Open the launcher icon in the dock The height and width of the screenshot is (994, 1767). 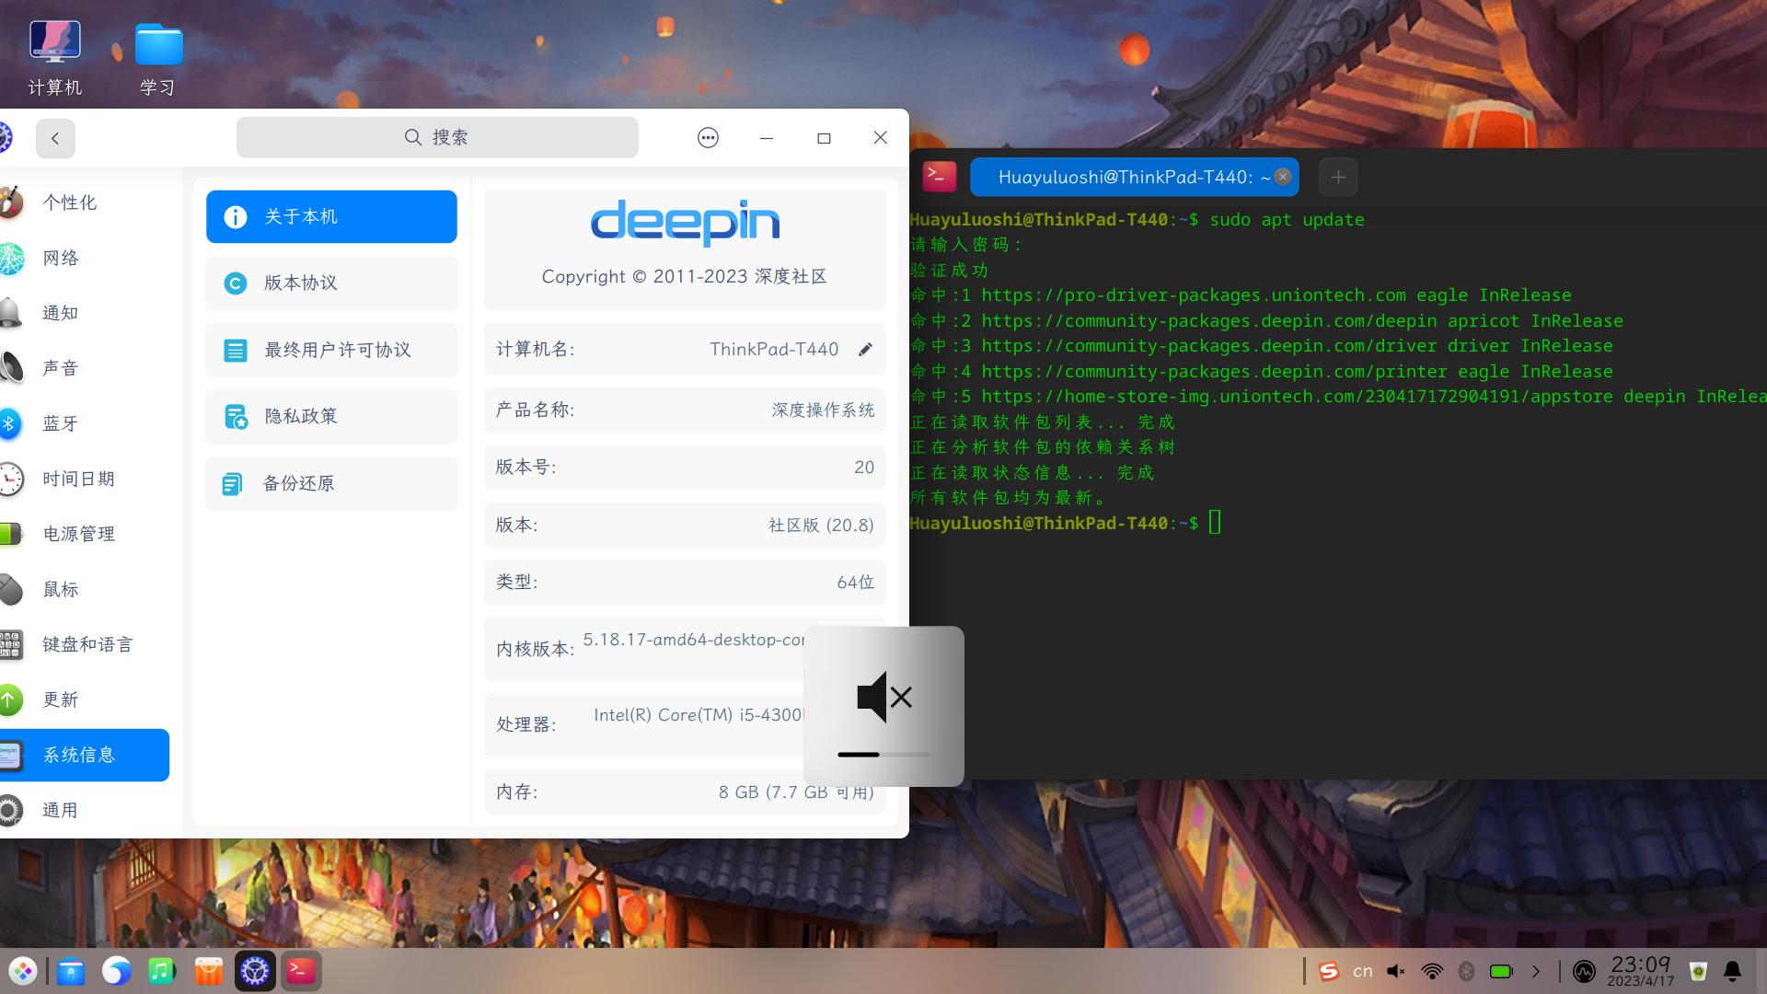click(x=23, y=971)
